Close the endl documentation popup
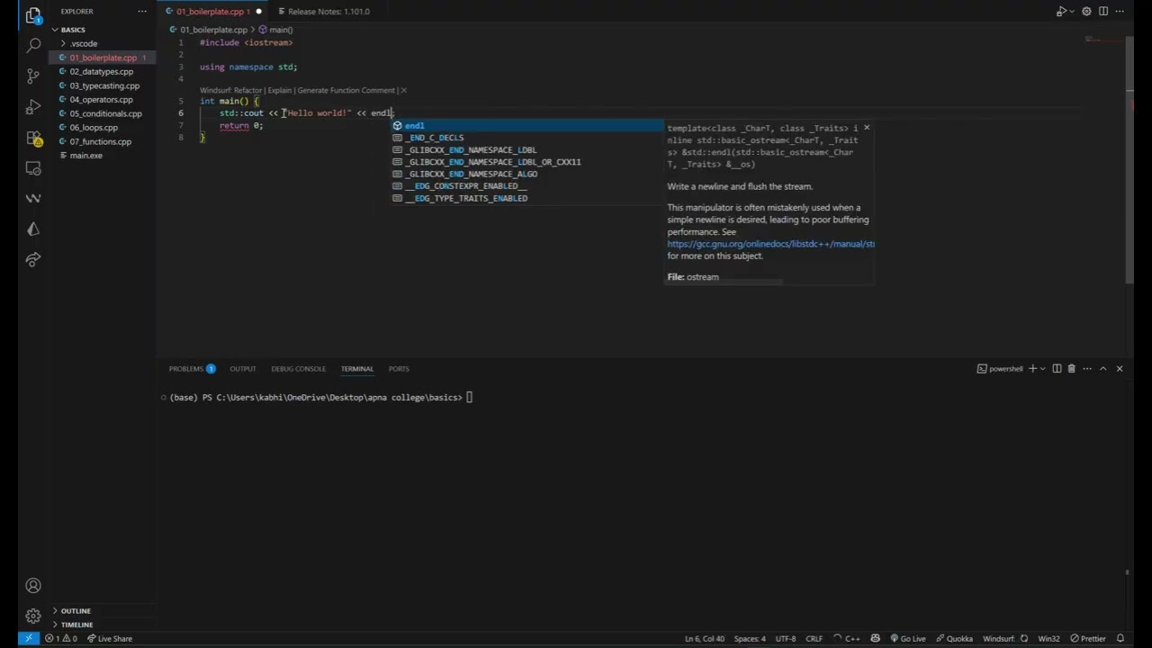1152x648 pixels. click(x=867, y=128)
